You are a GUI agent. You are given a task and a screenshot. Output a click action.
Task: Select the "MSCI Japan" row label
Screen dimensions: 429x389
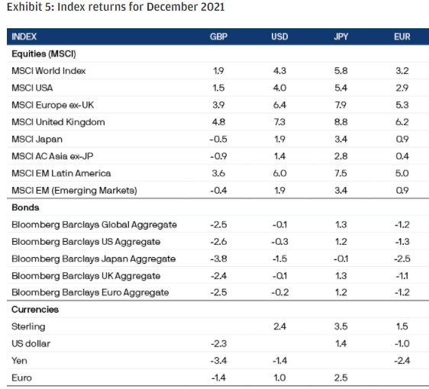(x=37, y=139)
